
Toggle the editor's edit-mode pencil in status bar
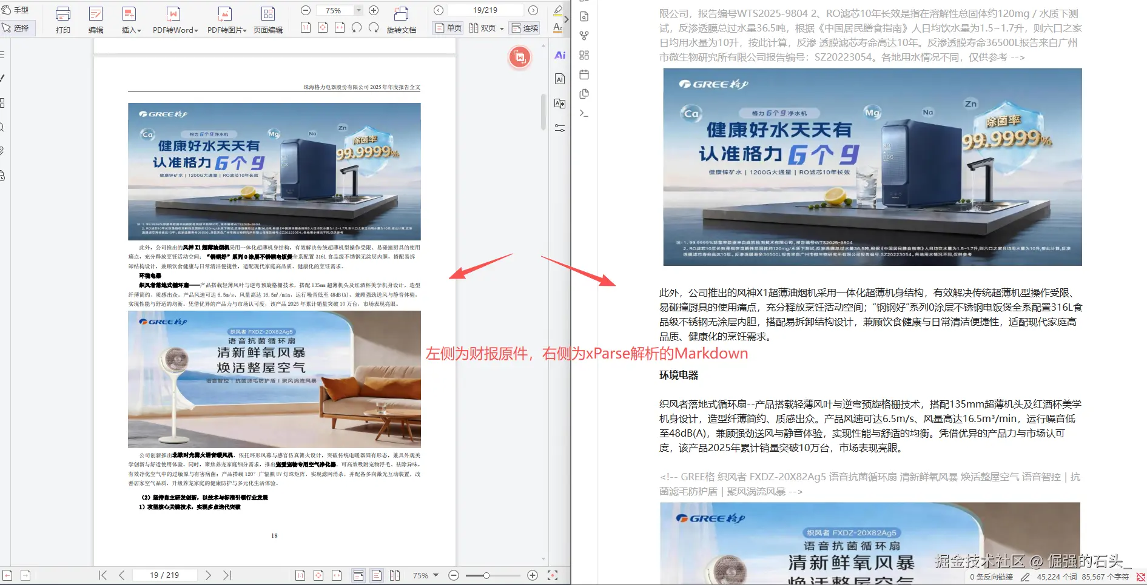[x=1025, y=577]
